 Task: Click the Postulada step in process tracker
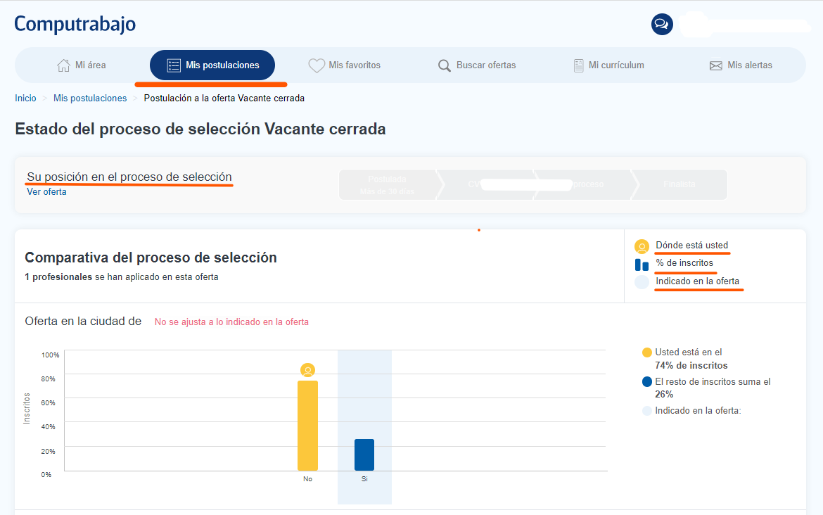388,184
